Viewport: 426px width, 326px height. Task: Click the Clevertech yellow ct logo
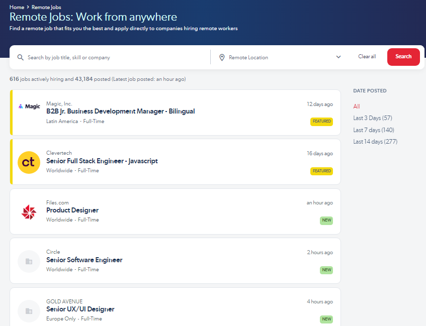[x=29, y=162]
